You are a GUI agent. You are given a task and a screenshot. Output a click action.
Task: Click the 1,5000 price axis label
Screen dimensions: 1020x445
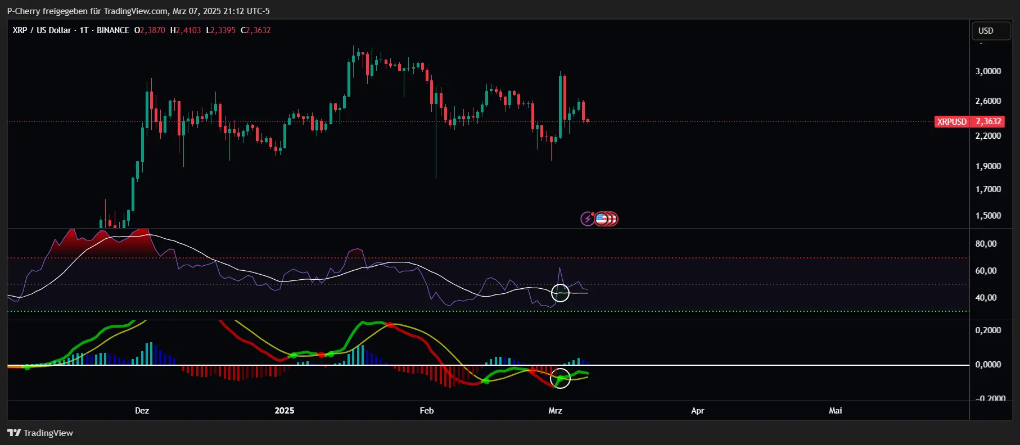[x=988, y=216]
